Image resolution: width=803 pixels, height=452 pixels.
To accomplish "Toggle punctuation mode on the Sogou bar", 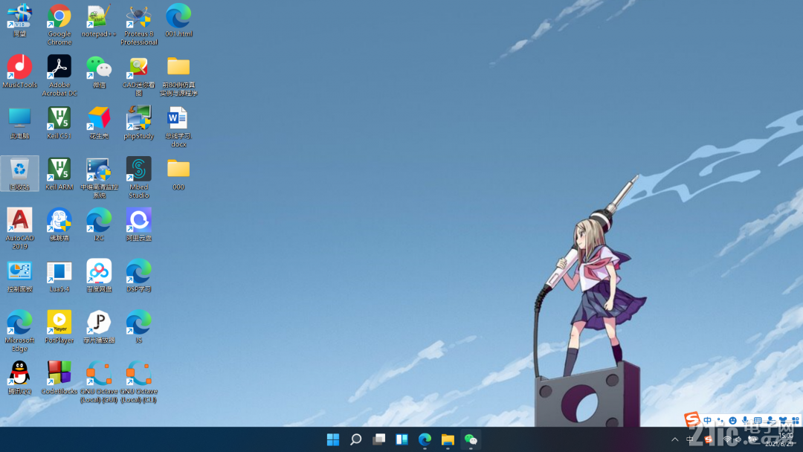I will (720, 420).
